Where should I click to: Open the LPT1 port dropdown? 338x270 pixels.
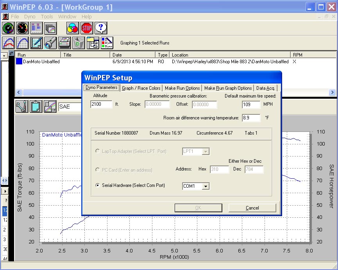click(x=206, y=151)
